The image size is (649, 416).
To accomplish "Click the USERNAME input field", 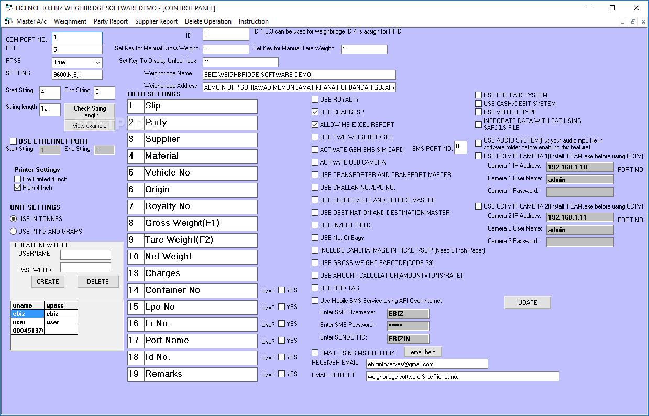I will click(x=85, y=255).
